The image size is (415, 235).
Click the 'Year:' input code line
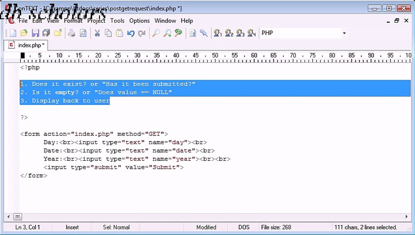pos(137,159)
